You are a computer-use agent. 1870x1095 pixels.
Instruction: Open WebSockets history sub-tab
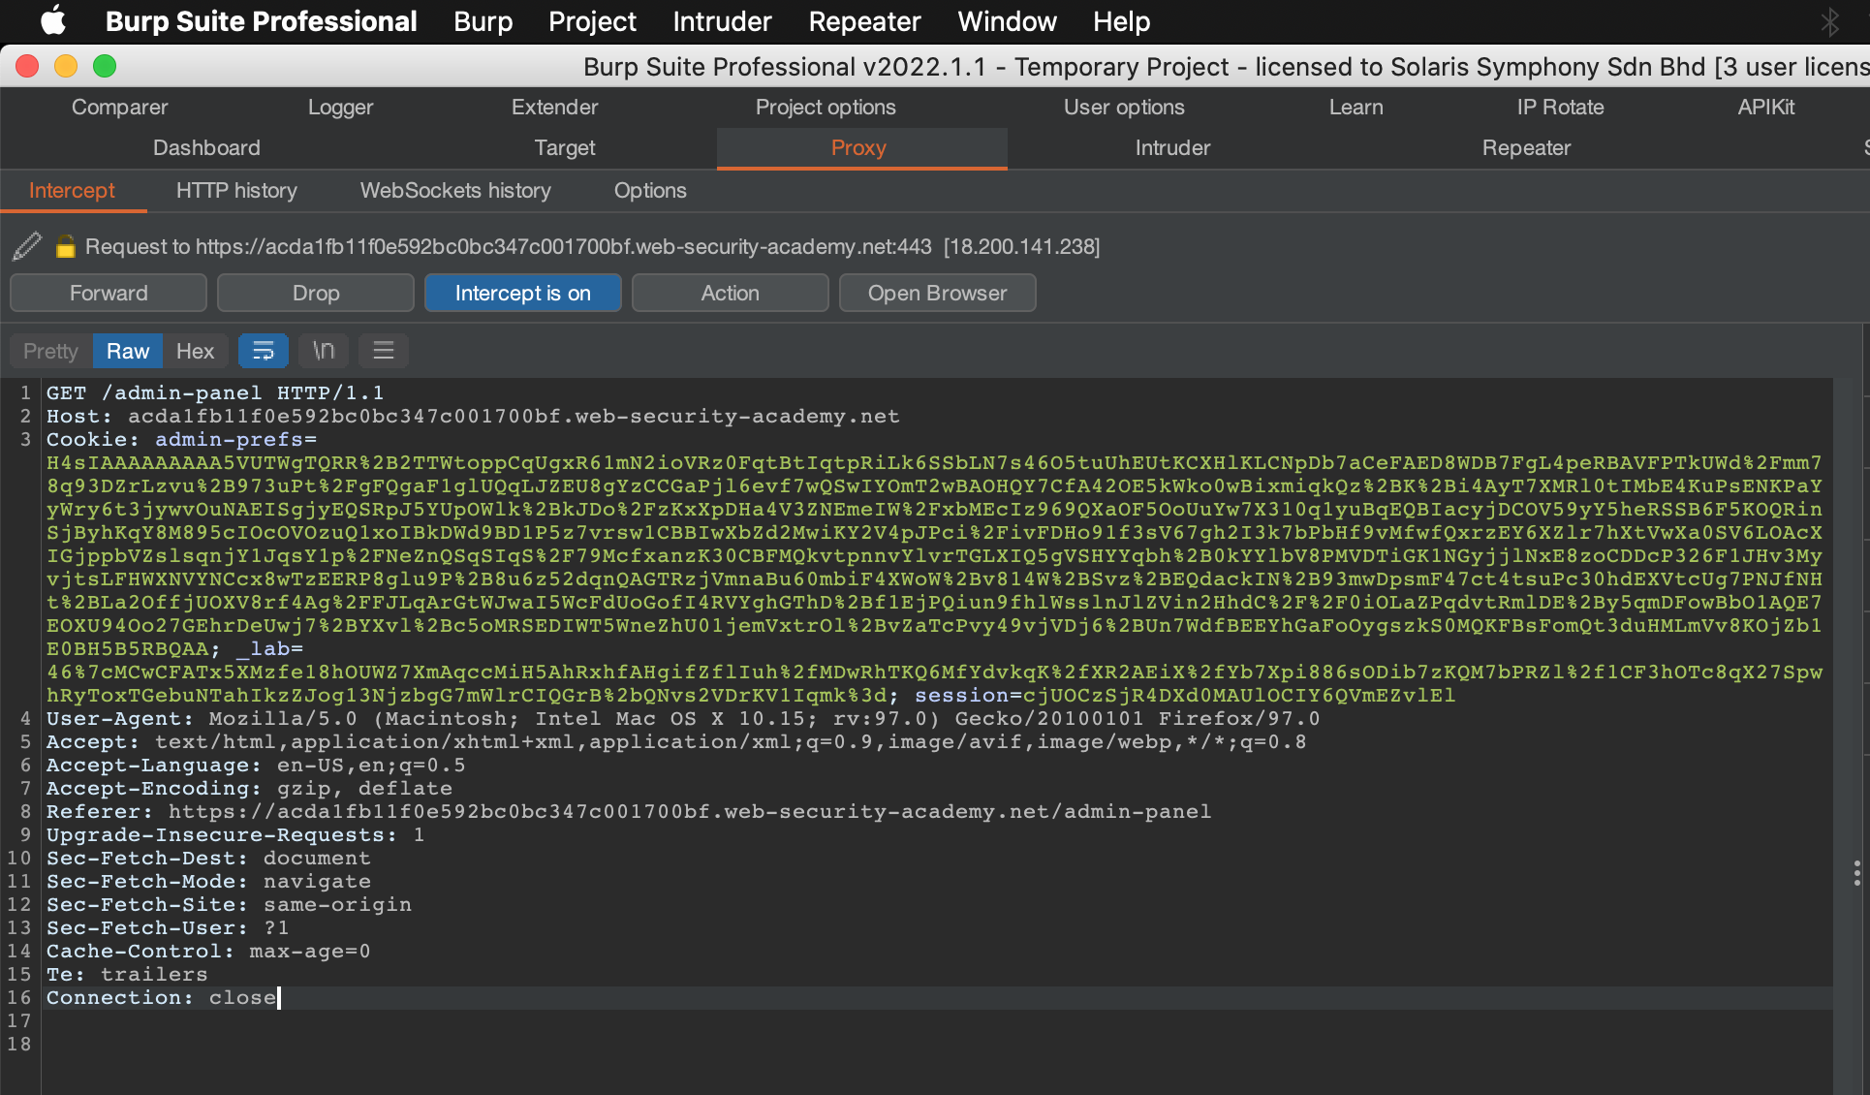click(455, 191)
